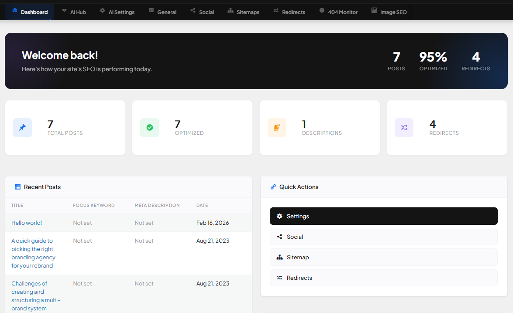Open the Hello world! post link
The height and width of the screenshot is (313, 513).
[x=27, y=223]
